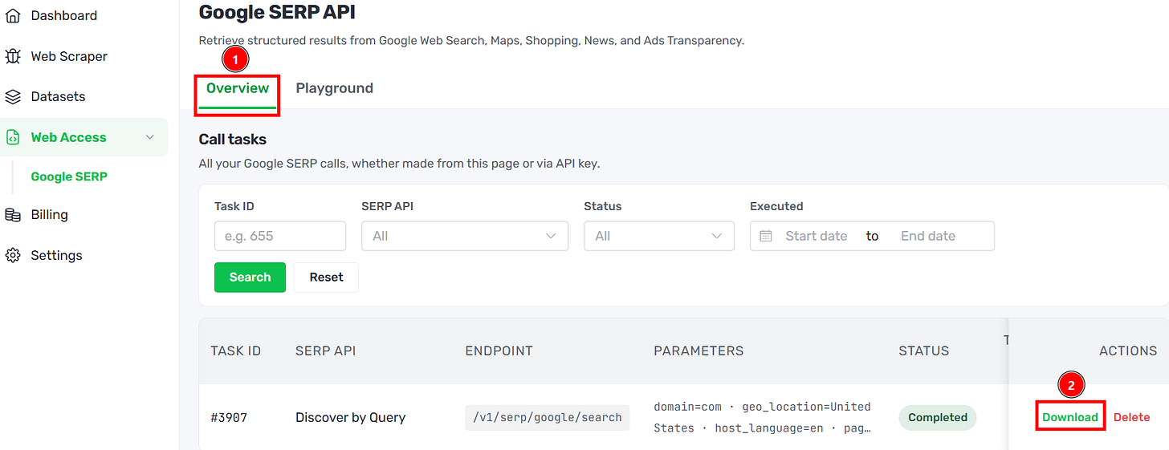Viewport: 1169px width, 450px height.
Task: Click the Task ID input field
Action: click(x=280, y=236)
